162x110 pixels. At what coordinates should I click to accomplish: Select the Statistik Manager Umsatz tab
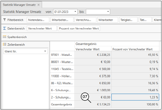pos(19,5)
